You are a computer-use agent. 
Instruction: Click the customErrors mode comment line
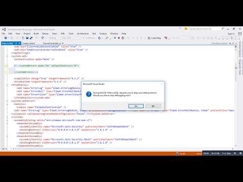pyautogui.click(x=47, y=66)
